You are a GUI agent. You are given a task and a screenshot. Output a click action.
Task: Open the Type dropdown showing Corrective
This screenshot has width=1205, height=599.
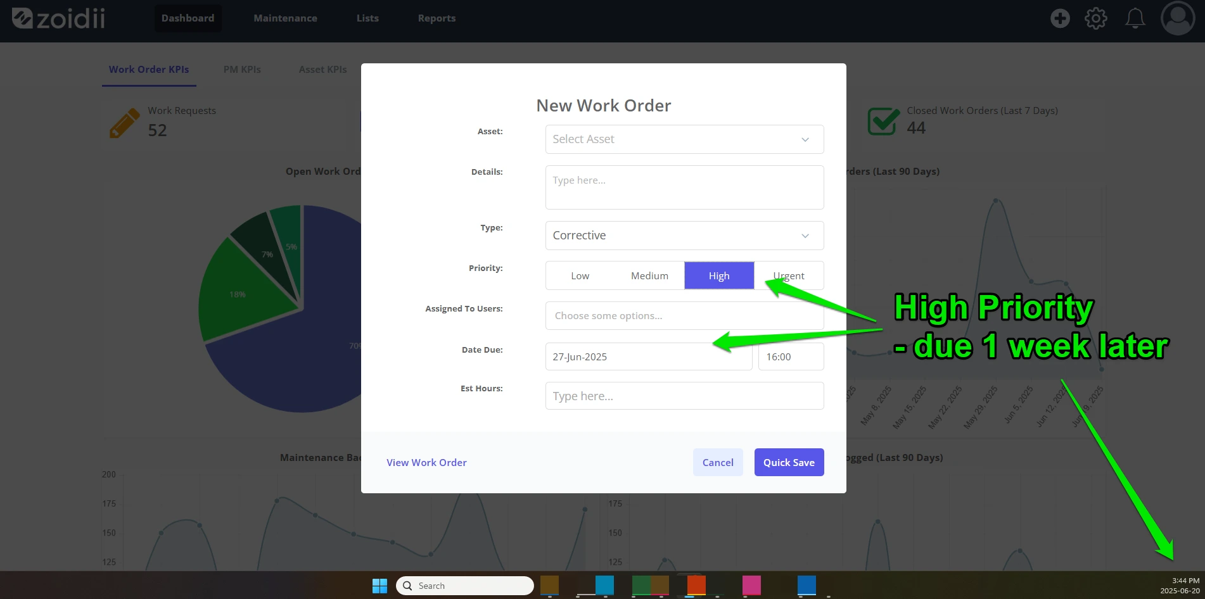(x=684, y=236)
